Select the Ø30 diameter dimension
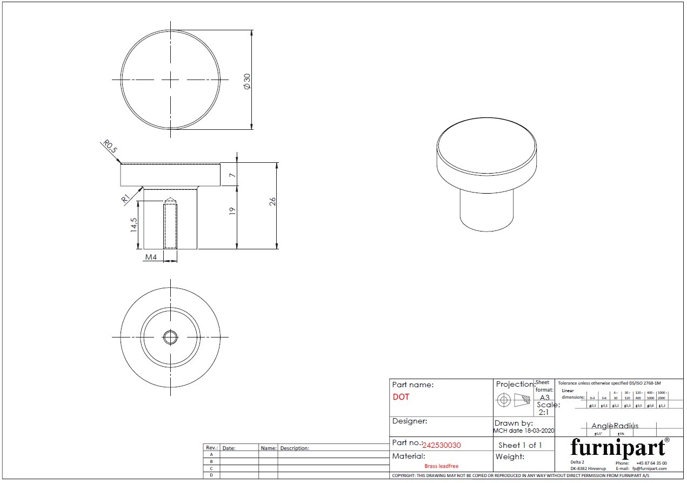Screen dimensions: 687x483 click(x=248, y=81)
